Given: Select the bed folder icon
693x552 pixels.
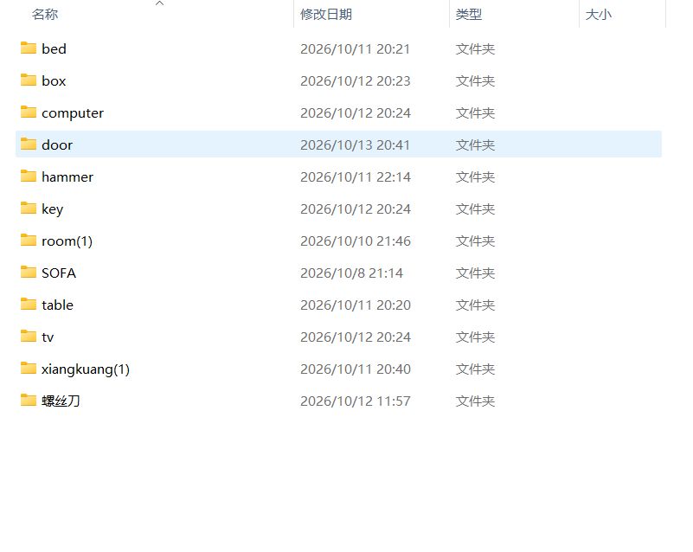Looking at the screenshot, I should (29, 48).
